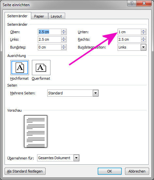Screen dimensions: 154x180
Task: Decrease the Rechts margin with down arrow
Action: (144, 41)
